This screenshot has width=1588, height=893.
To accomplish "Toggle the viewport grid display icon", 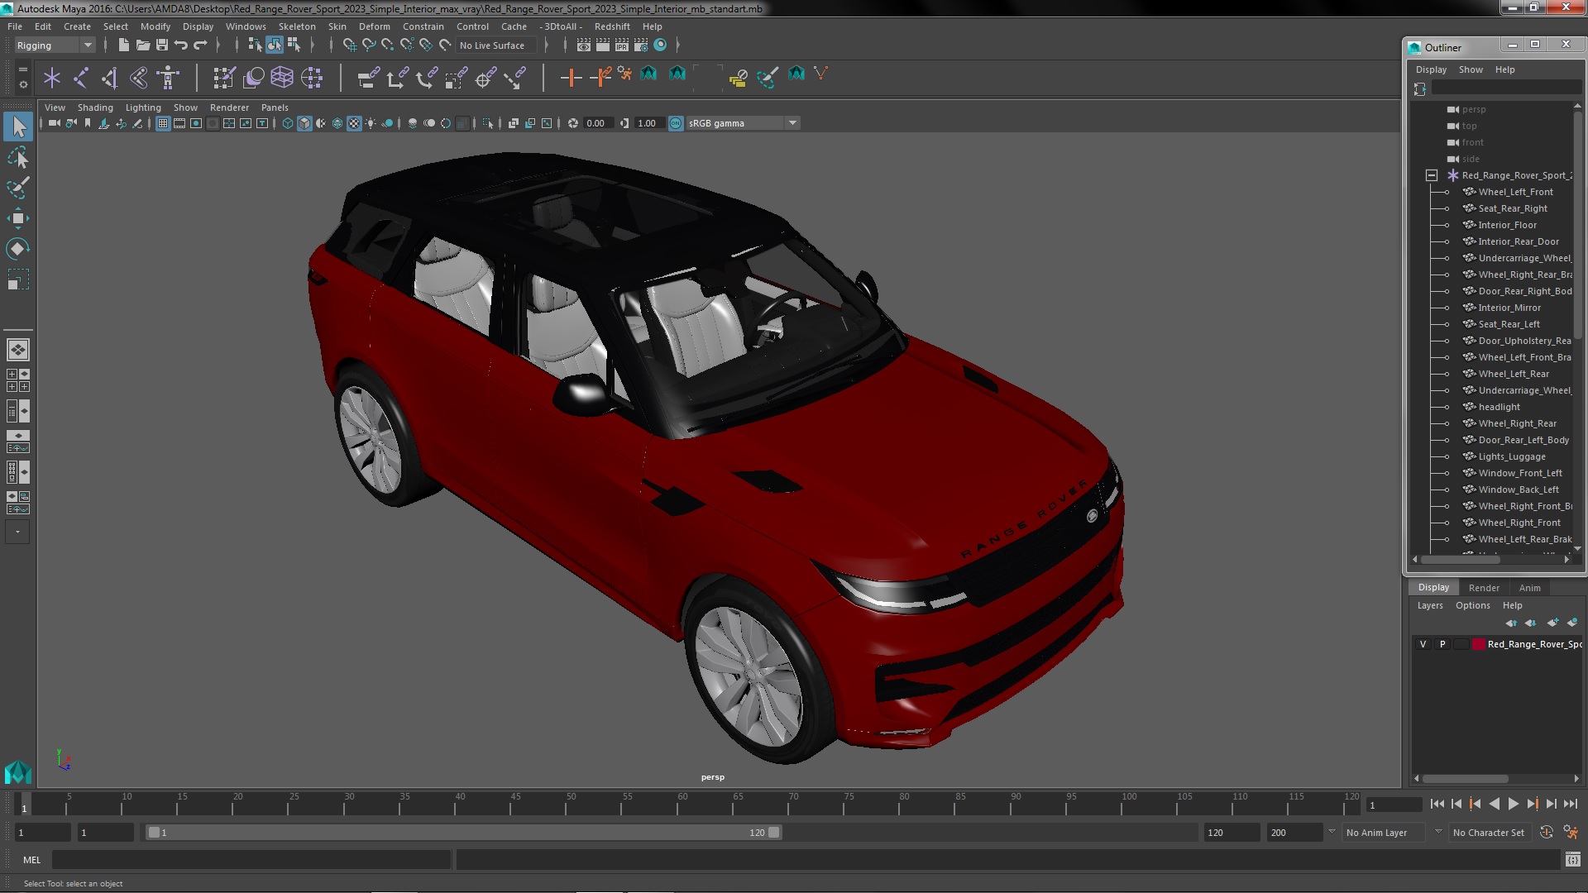I will point(163,123).
